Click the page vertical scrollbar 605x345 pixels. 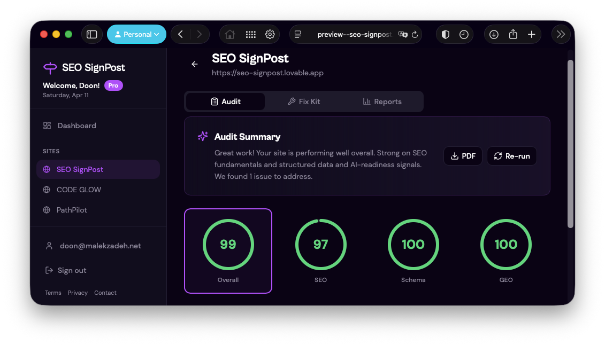click(x=570, y=144)
